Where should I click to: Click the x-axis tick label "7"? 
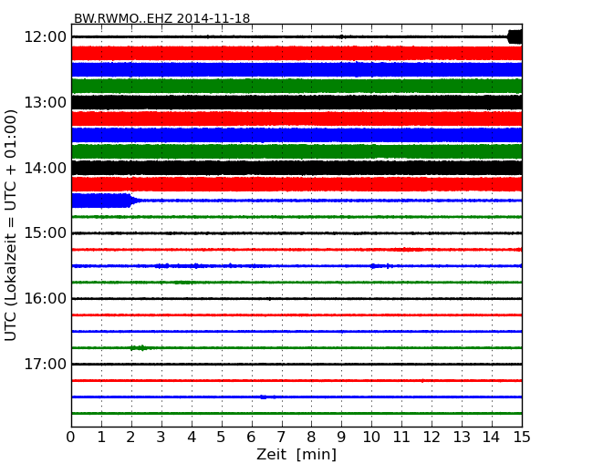[x=281, y=437]
